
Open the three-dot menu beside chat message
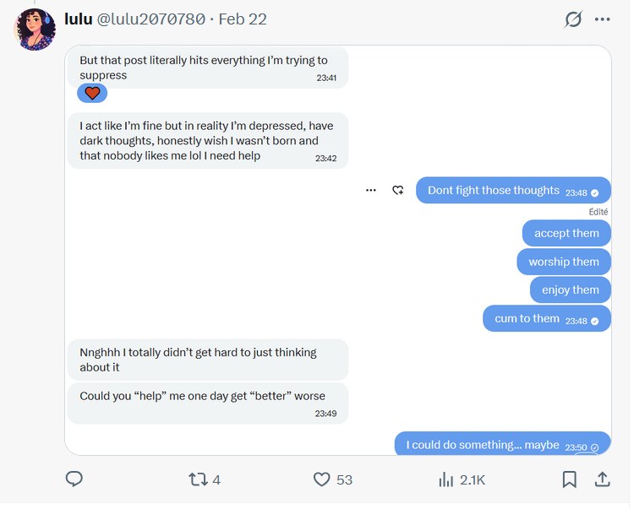pyautogui.click(x=370, y=191)
